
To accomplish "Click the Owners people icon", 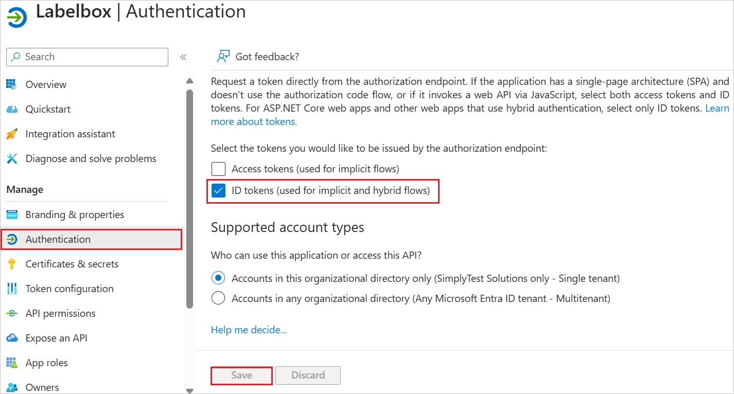I will tap(12, 387).
